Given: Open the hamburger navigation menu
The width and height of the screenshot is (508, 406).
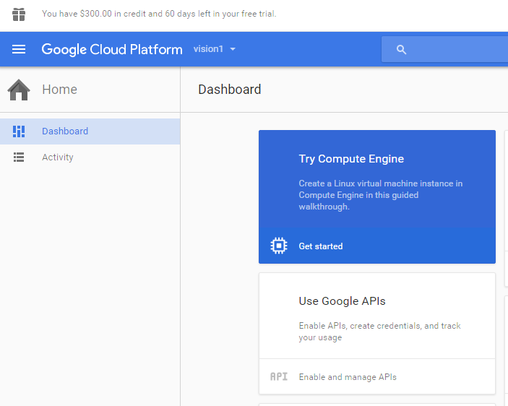Looking at the screenshot, I should (x=19, y=49).
